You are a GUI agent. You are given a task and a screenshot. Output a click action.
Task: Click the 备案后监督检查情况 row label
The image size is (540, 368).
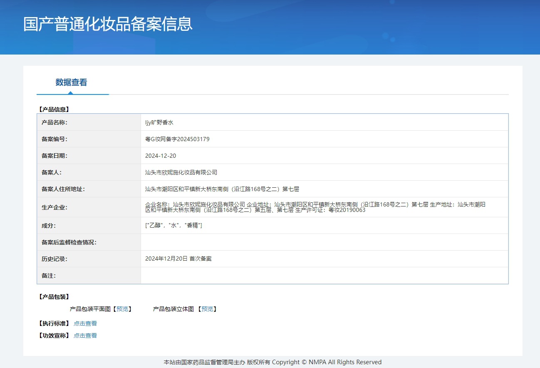click(69, 242)
